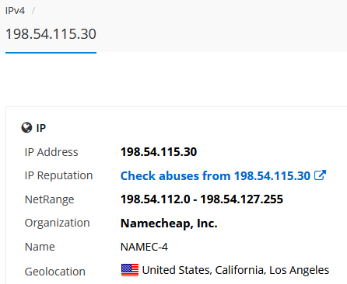347x284 pixels.
Task: Click the Name label
Action: pyautogui.click(x=40, y=247)
